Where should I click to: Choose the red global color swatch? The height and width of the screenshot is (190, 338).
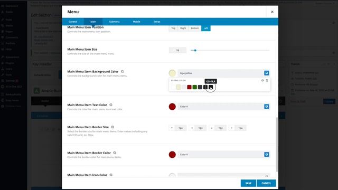(x=189, y=87)
